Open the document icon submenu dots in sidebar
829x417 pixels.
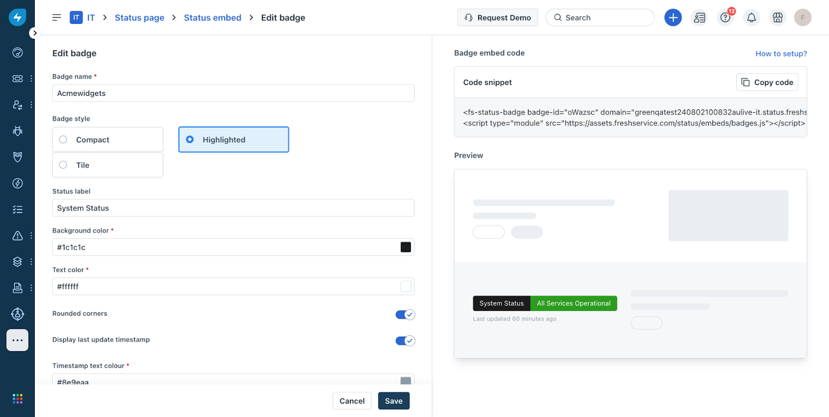(31, 288)
